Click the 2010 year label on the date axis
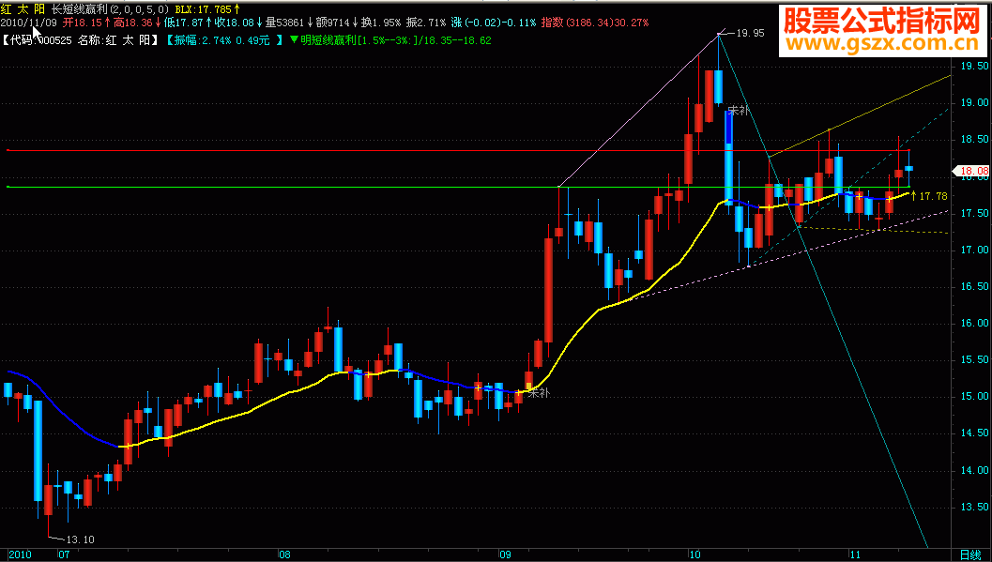Image resolution: width=992 pixels, height=562 pixels. coord(21,555)
